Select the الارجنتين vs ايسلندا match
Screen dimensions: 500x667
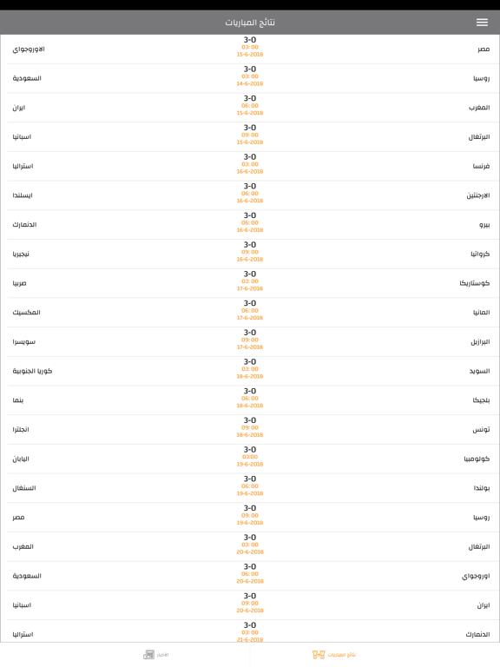point(250,195)
